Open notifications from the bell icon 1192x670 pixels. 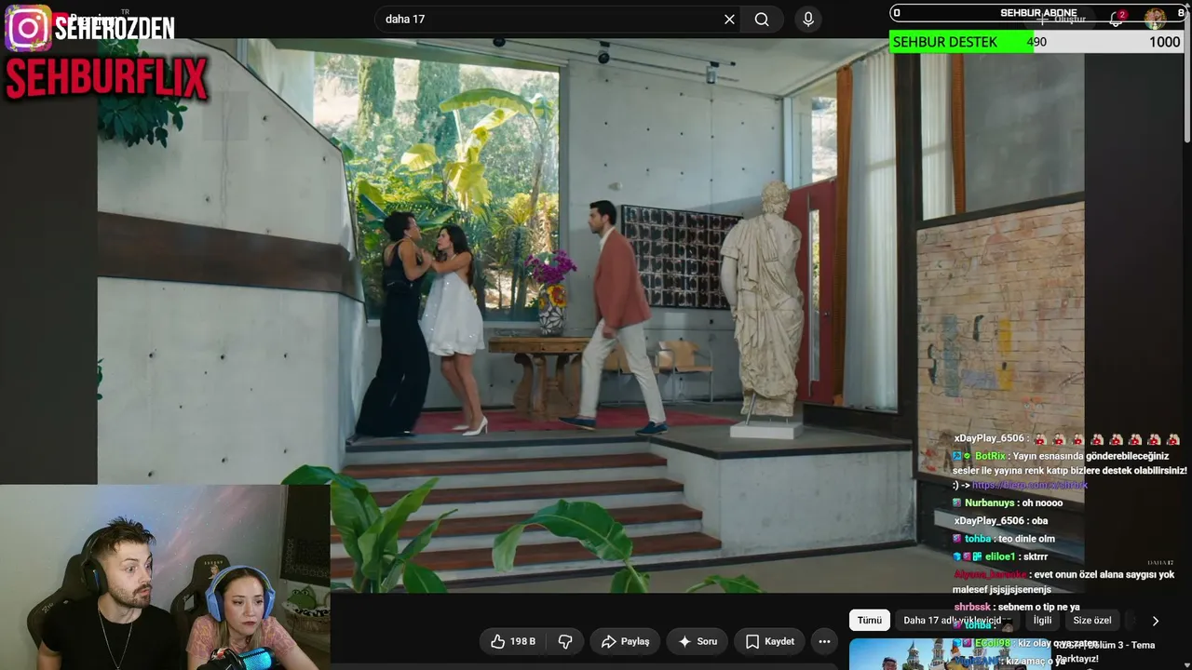point(1116,19)
